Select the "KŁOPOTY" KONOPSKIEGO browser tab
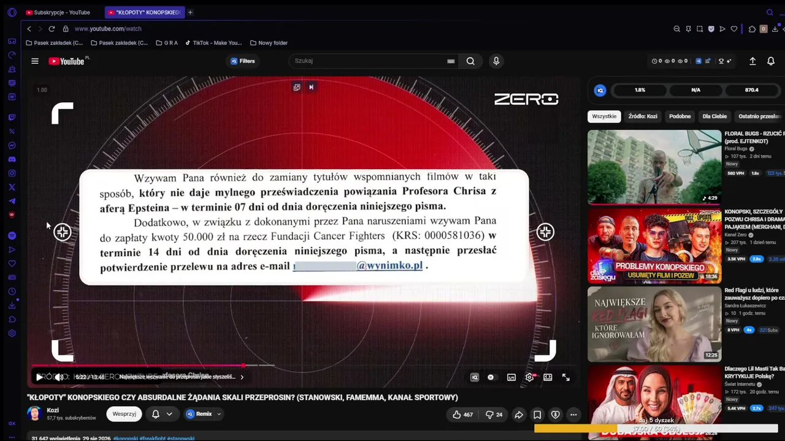This screenshot has height=441, width=785. click(144, 12)
